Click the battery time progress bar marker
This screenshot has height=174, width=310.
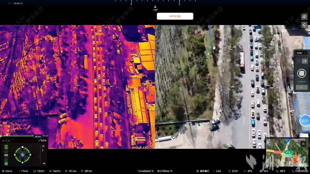click(38, 136)
